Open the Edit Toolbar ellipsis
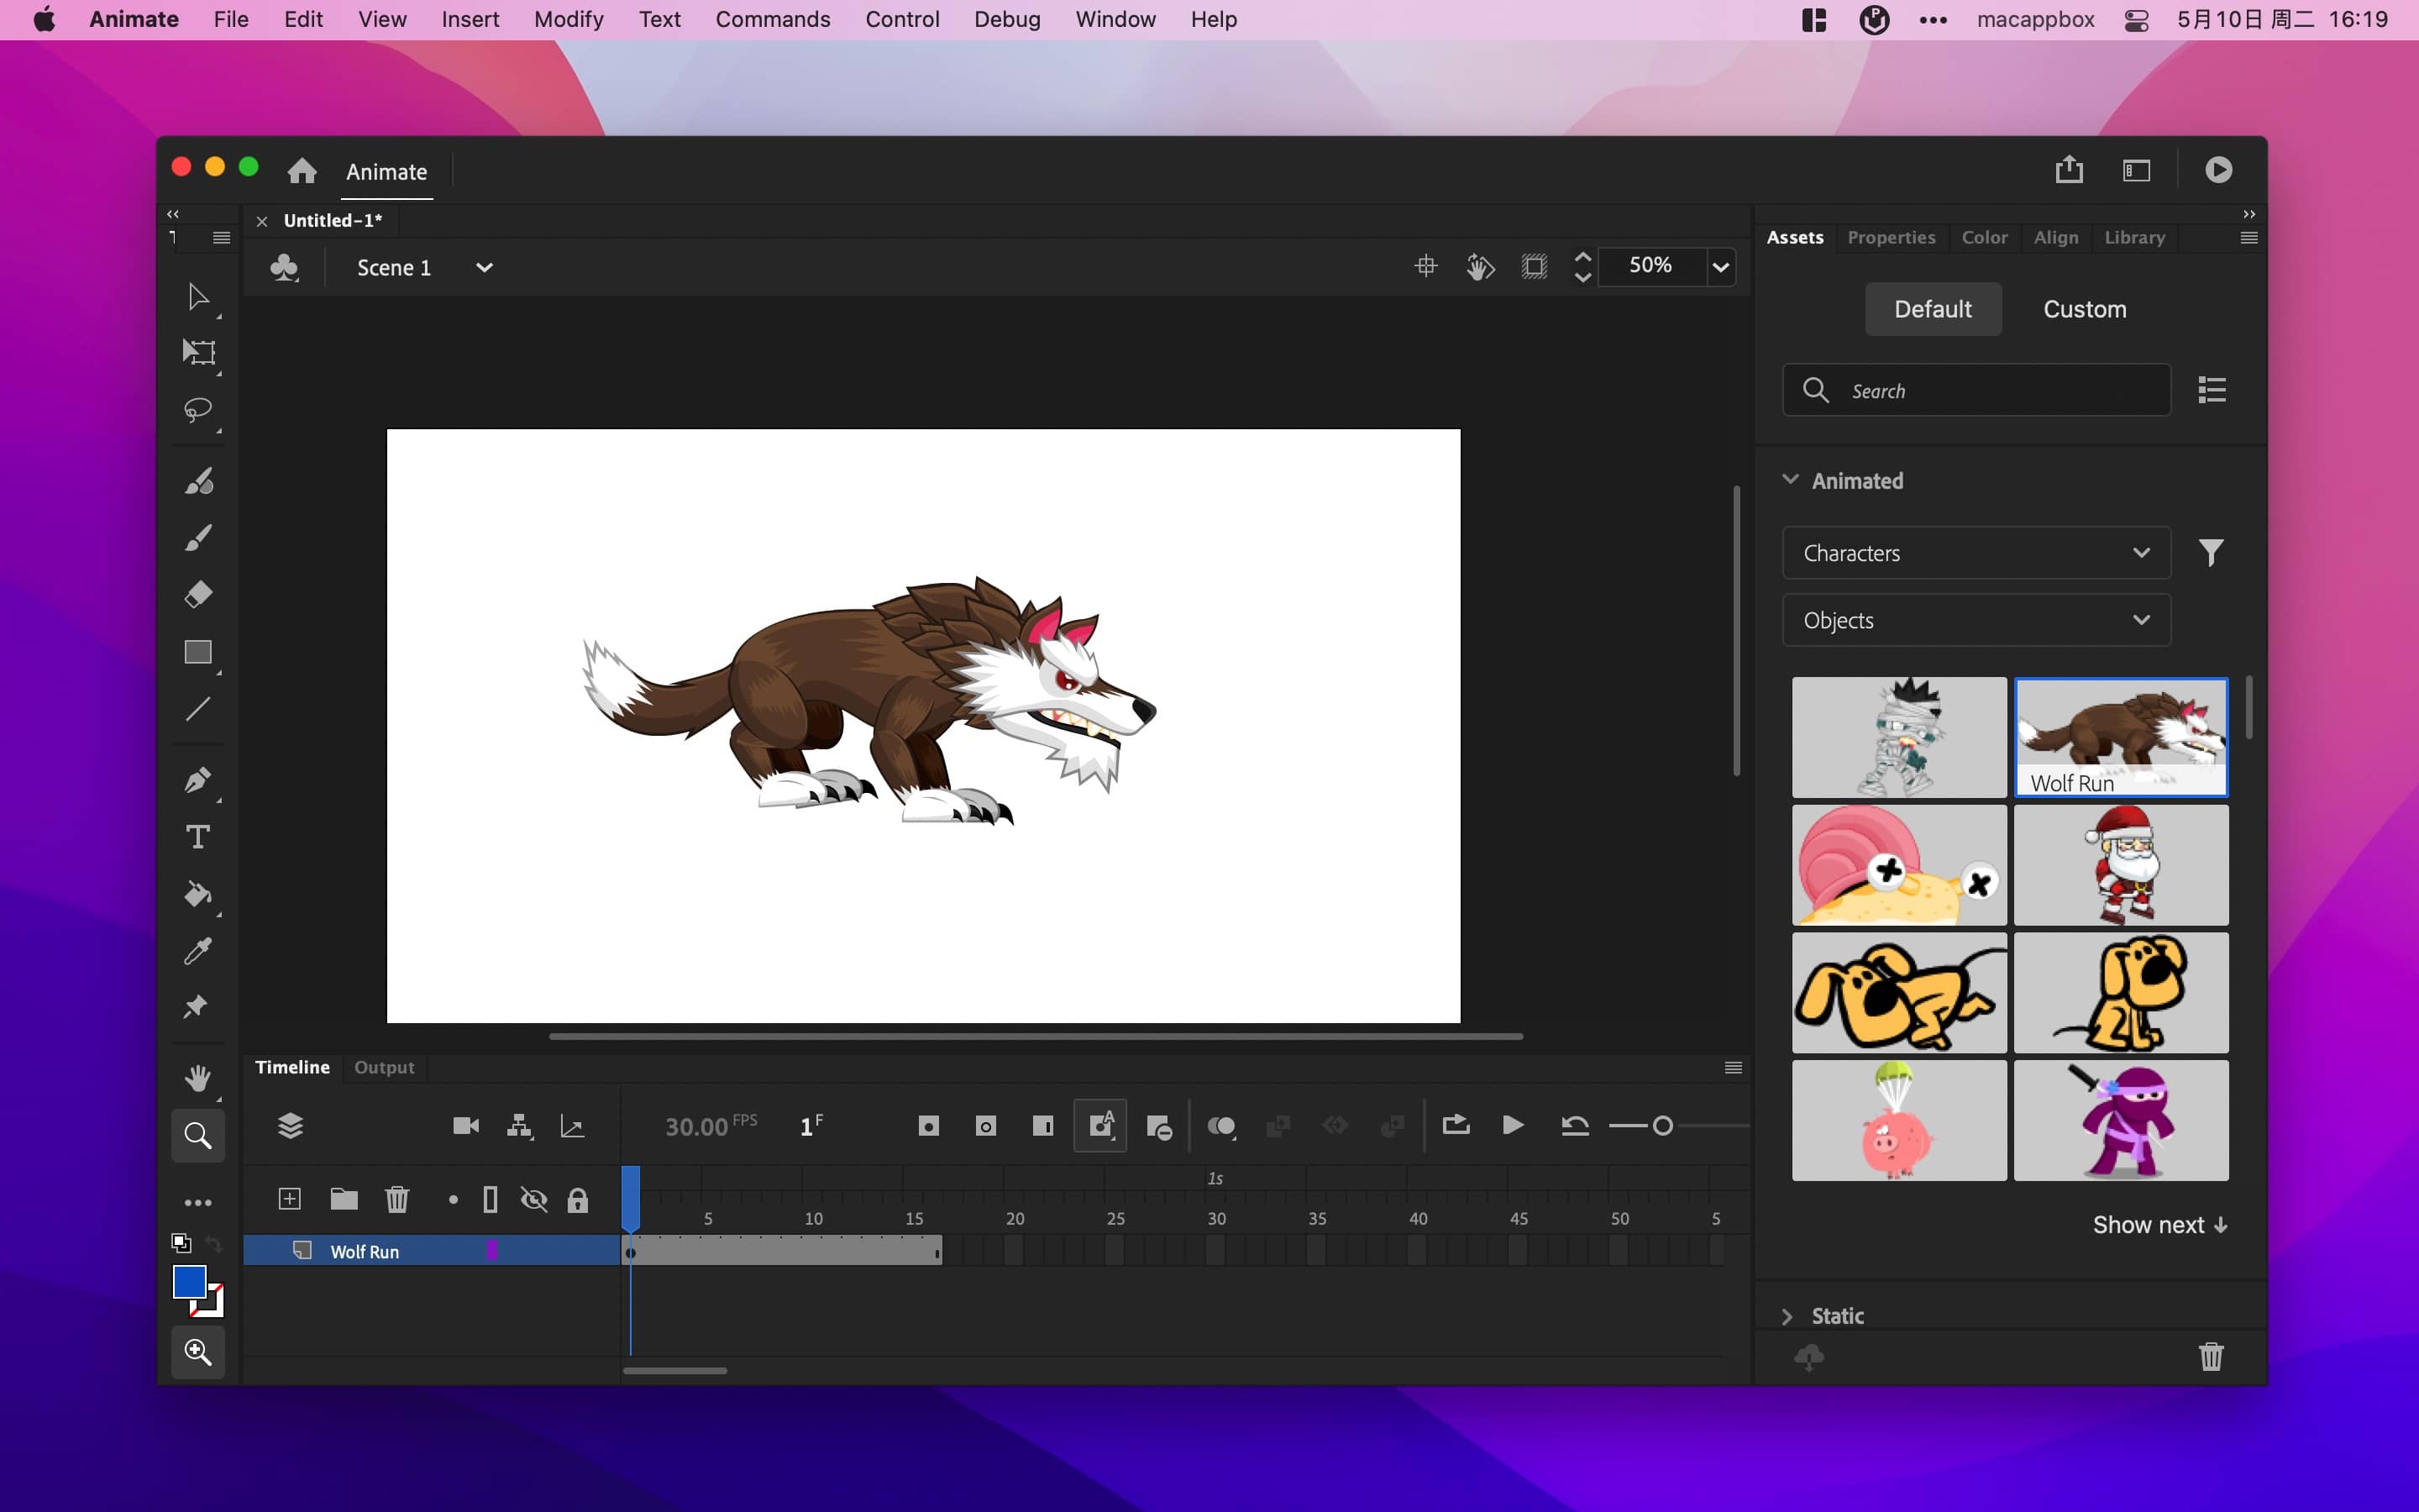The image size is (2419, 1512). click(198, 1203)
